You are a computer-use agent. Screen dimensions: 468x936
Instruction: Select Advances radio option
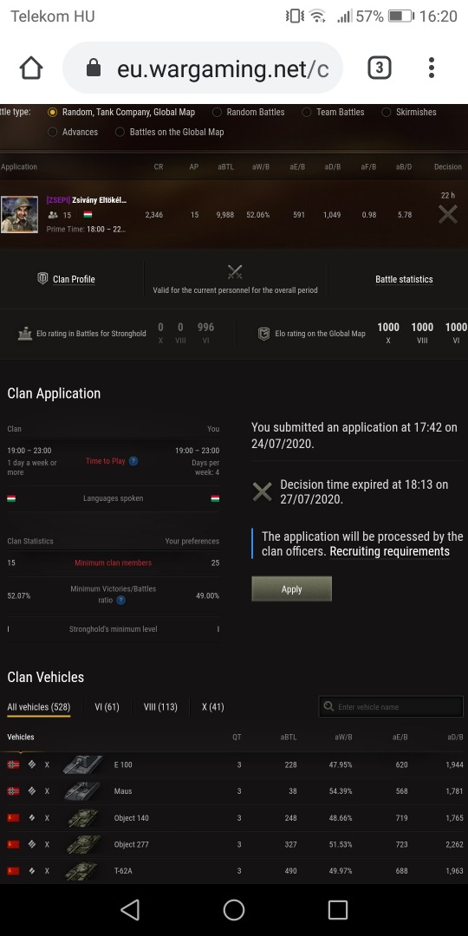click(x=53, y=132)
